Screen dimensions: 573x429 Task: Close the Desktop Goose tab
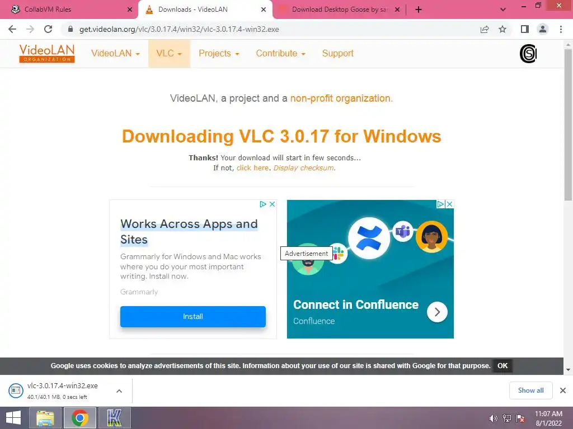(397, 9)
